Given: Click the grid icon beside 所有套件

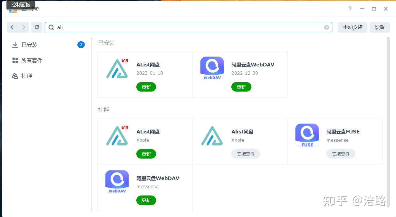Looking at the screenshot, I should click(15, 60).
